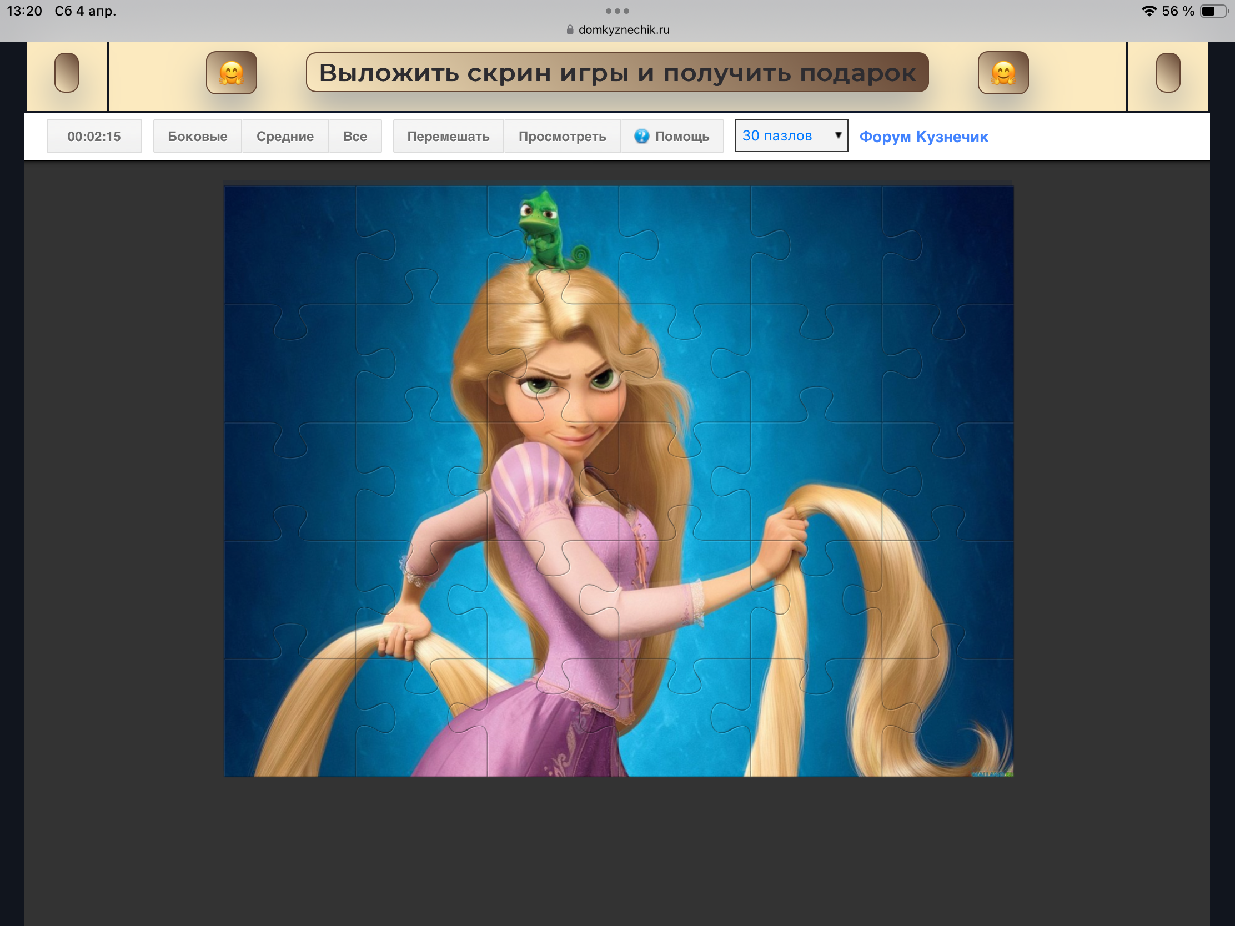The width and height of the screenshot is (1235, 926).
Task: Click the blue question mark help icon
Action: pos(641,136)
